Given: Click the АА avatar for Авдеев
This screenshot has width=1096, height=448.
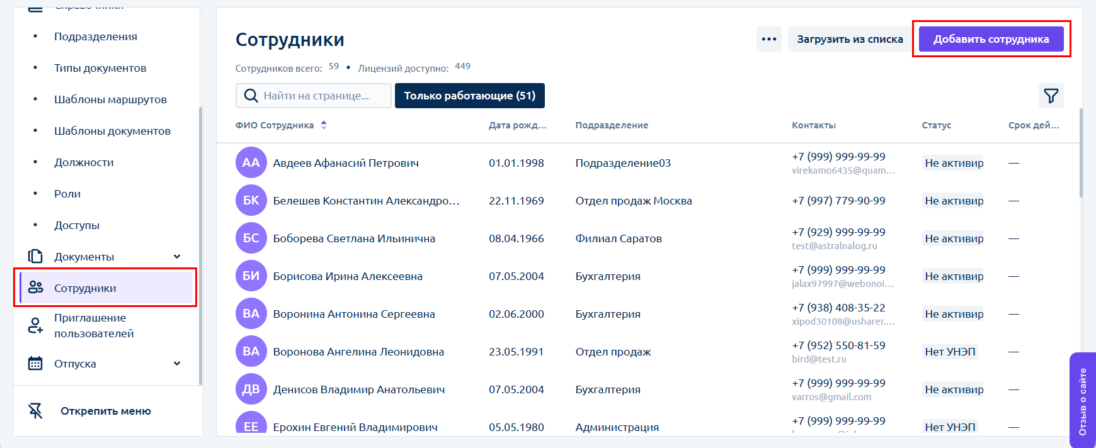Looking at the screenshot, I should [x=251, y=163].
